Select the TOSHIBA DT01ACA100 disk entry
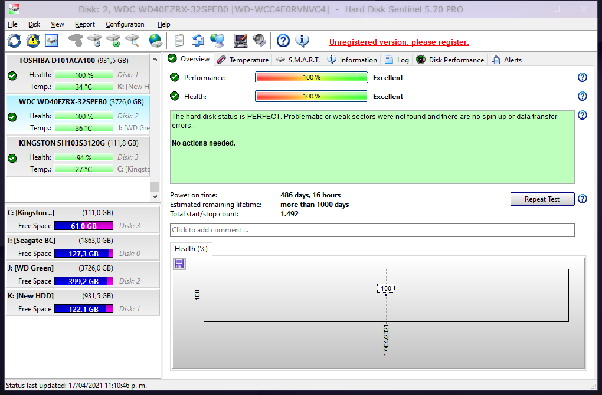Image resolution: width=602 pixels, height=395 pixels. pos(78,74)
